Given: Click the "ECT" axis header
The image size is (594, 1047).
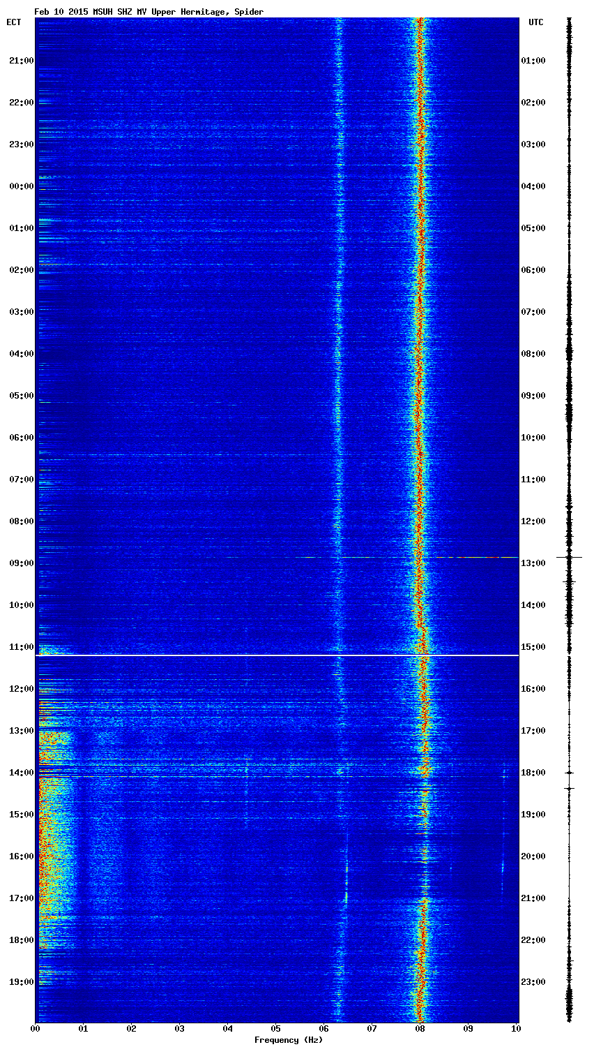Looking at the screenshot, I should click(x=14, y=22).
